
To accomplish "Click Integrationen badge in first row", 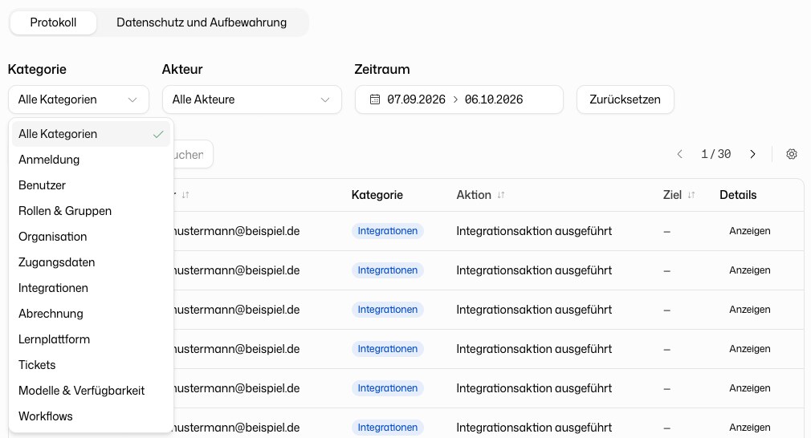I will point(387,231).
